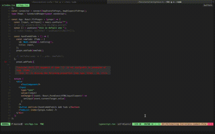Click the button onClick={handleAddTodo} line

pos(49,107)
